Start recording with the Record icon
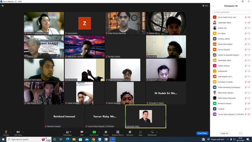This screenshot has width=252, height=142. 106,133
